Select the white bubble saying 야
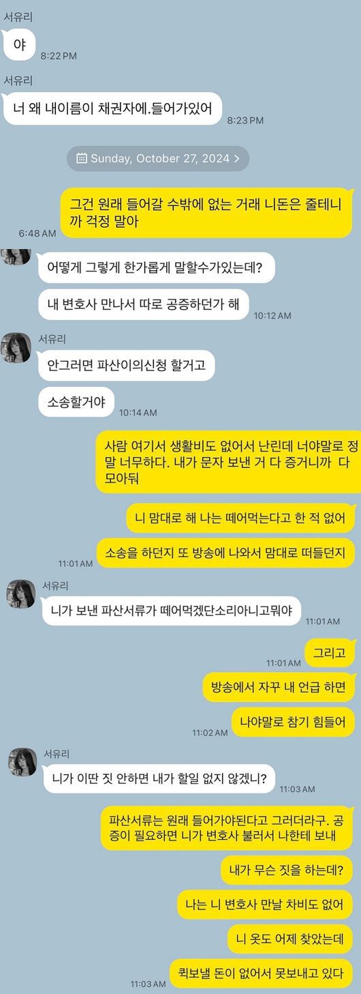The image size is (361, 994). coord(19,46)
